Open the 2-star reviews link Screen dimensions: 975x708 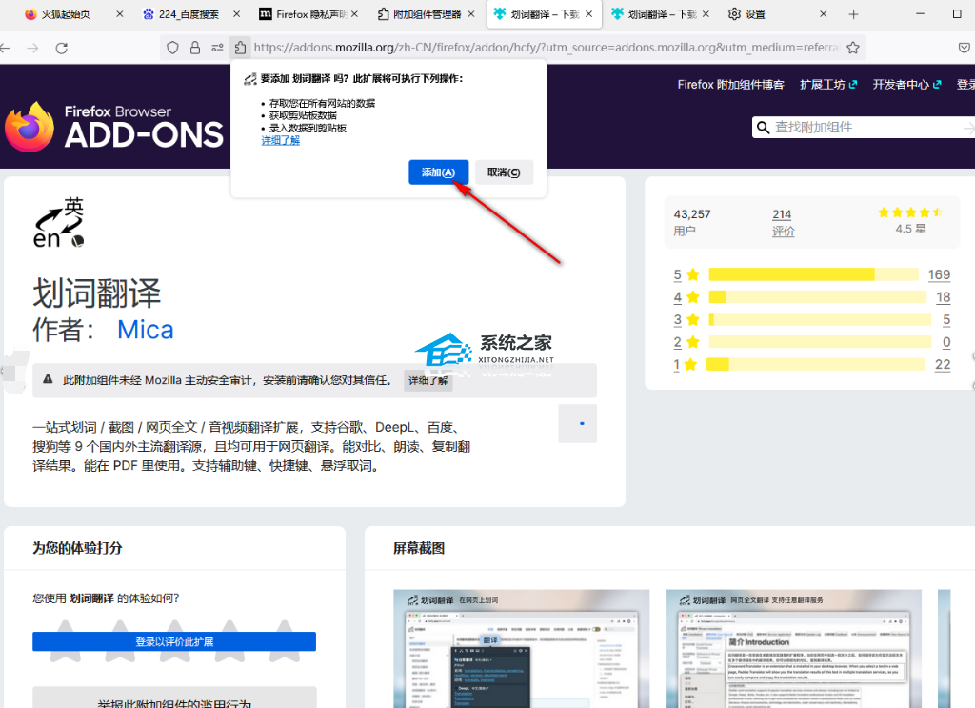tap(686, 341)
